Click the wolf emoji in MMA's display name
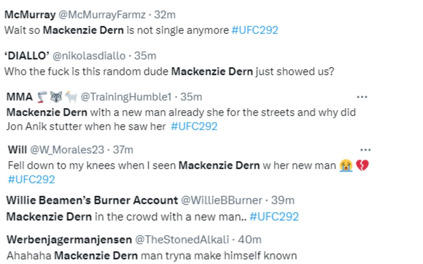The height and width of the screenshot is (264, 423). [x=56, y=97]
